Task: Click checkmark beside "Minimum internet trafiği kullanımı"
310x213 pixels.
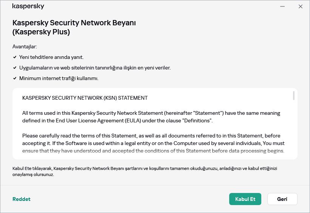Action: [15, 79]
